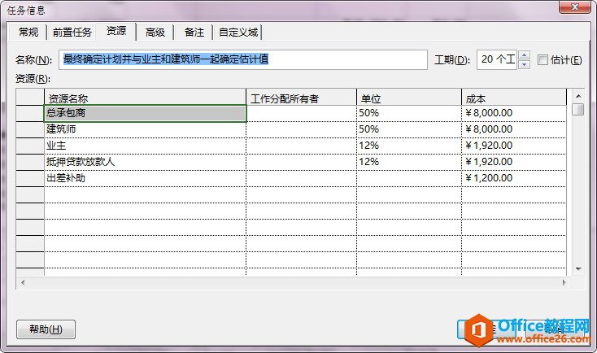Click the vertical scrollbar down arrow

(x=578, y=269)
